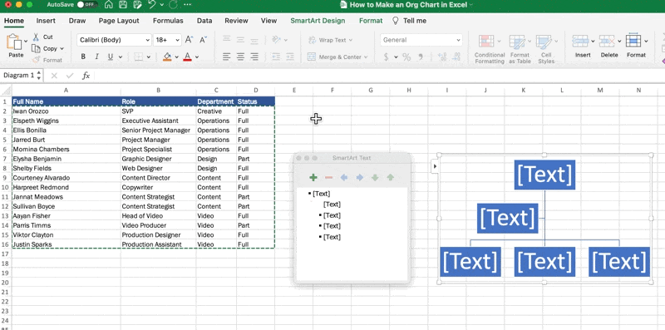This screenshot has height=330, width=665.
Task: Click the Tell me search box
Action: [410, 20]
